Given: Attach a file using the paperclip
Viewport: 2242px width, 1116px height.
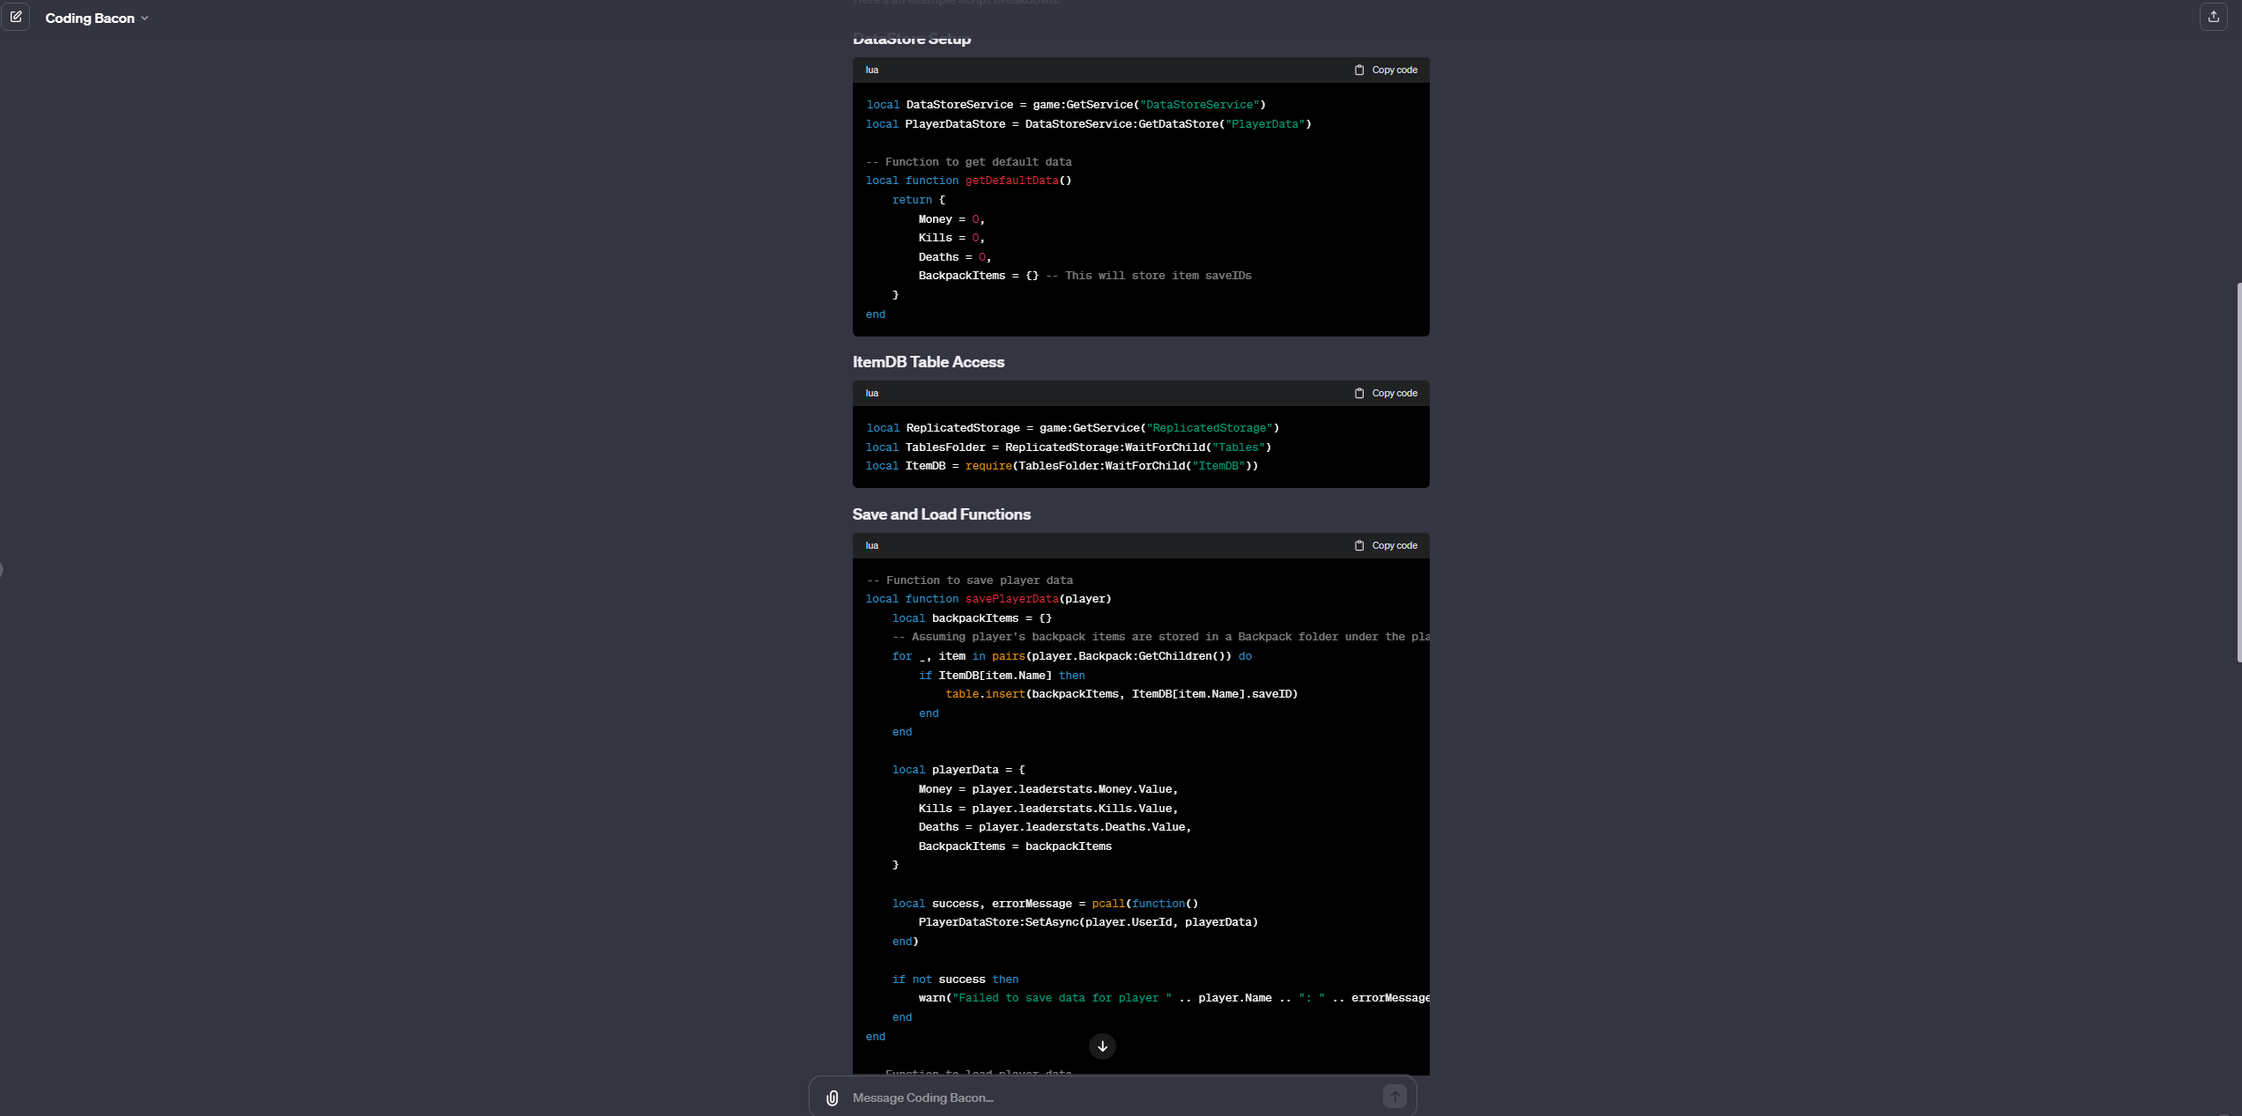Looking at the screenshot, I should (832, 1098).
